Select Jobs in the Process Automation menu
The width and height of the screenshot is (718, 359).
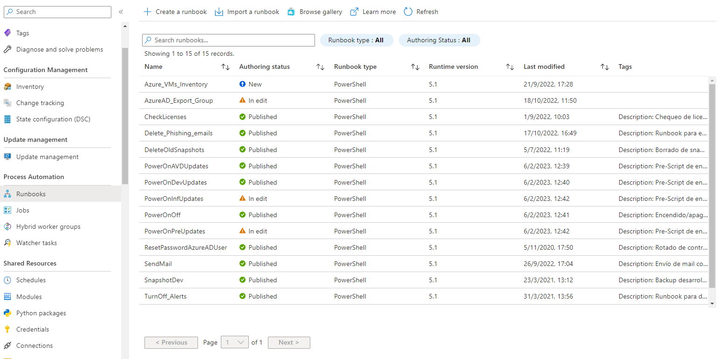click(23, 210)
